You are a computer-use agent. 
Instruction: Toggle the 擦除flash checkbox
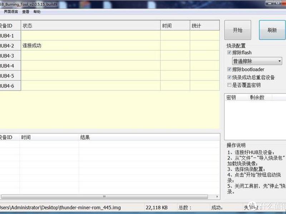[229, 52]
